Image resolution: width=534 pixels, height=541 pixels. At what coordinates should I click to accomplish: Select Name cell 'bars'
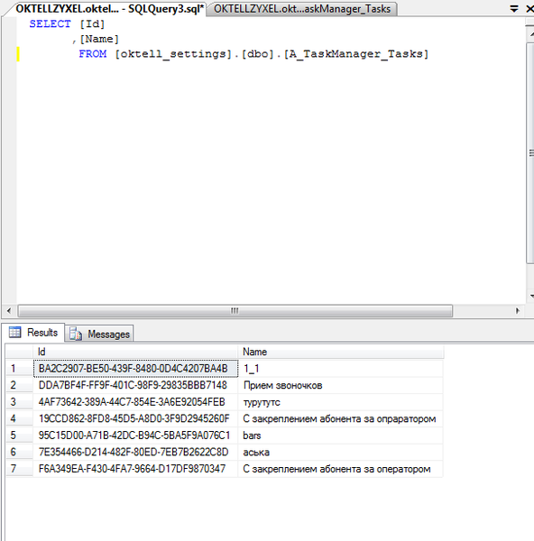(x=340, y=436)
